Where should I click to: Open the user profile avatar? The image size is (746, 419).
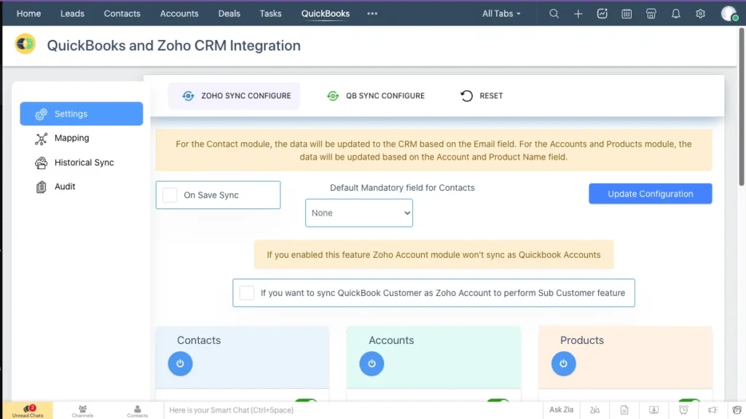729,14
